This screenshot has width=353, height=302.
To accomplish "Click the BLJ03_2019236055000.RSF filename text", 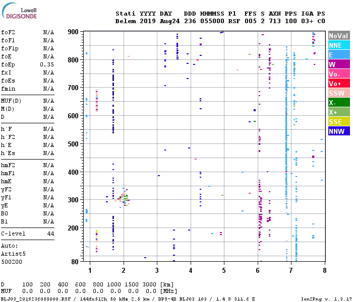I will click(x=36, y=299).
